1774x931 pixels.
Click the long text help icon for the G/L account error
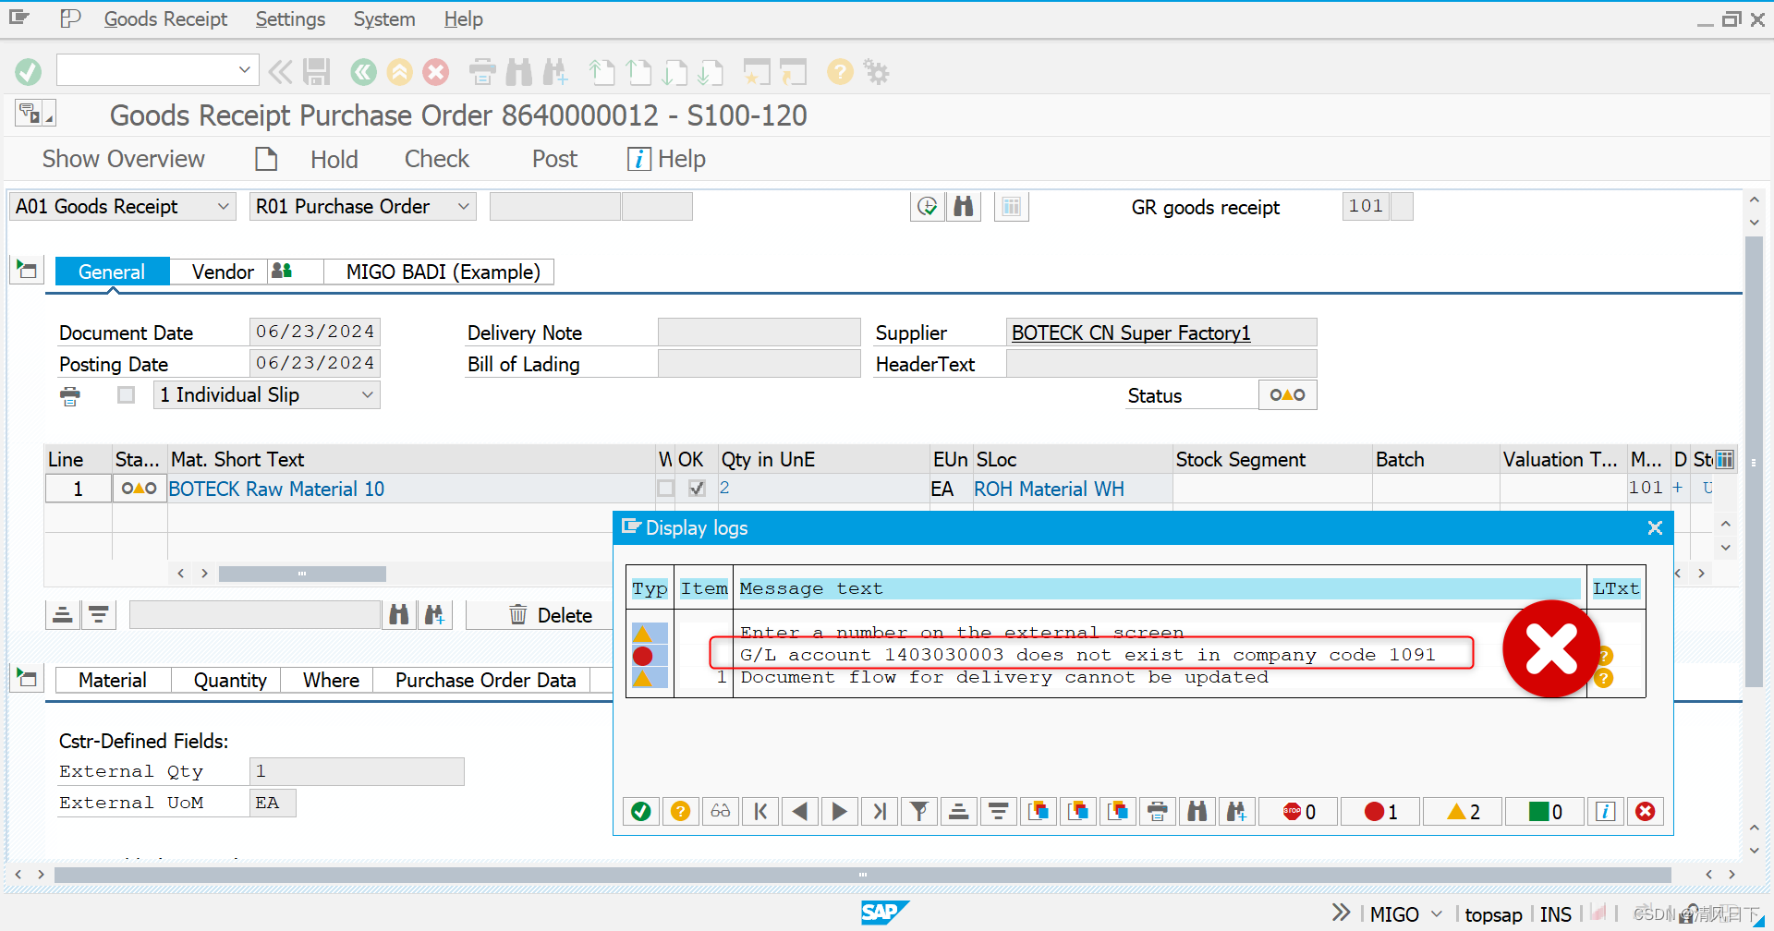click(1604, 656)
